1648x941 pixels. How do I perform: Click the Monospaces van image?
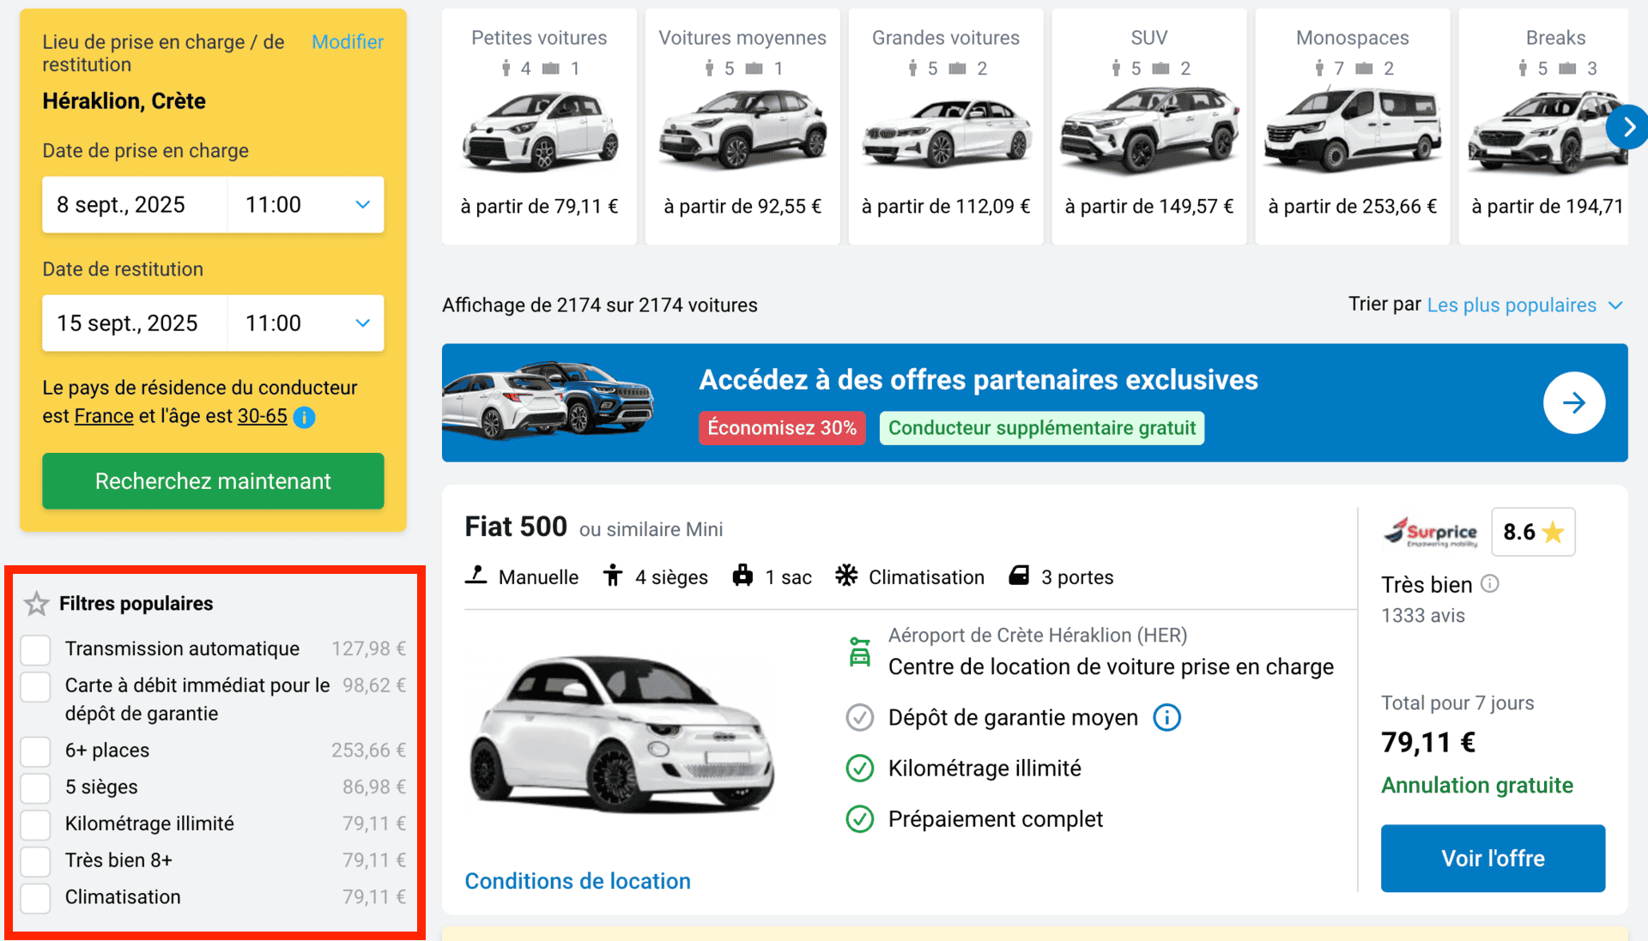point(1353,130)
